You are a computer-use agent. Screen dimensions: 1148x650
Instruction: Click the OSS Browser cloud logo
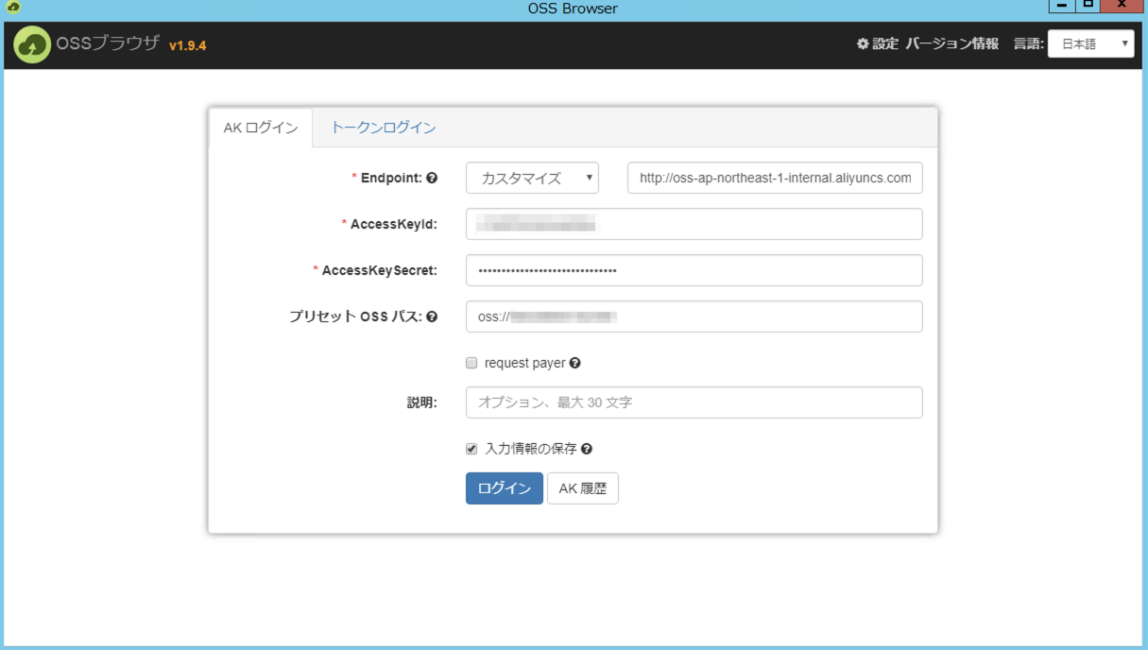32,44
